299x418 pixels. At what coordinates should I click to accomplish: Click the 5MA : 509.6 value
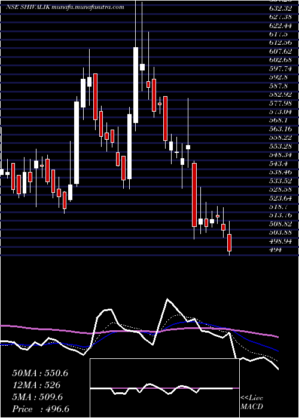tap(37, 397)
